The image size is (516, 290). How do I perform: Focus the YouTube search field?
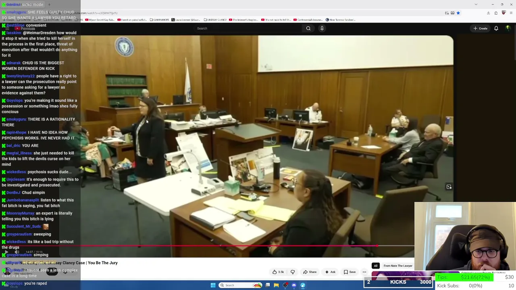pos(248,28)
